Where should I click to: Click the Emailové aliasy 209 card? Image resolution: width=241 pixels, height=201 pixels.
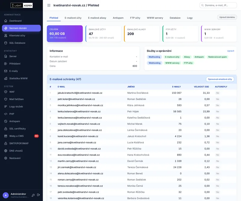(142, 34)
